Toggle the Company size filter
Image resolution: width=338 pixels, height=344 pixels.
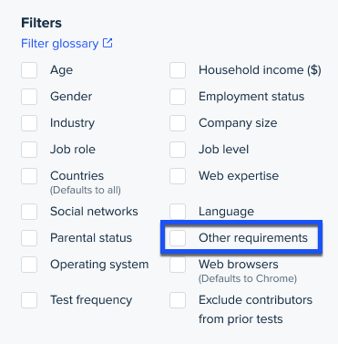[x=178, y=123]
